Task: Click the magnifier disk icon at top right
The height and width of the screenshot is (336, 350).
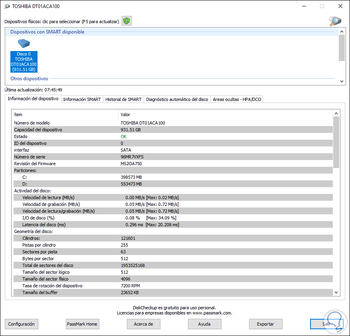Action: [335, 21]
